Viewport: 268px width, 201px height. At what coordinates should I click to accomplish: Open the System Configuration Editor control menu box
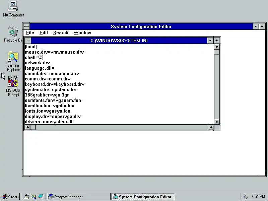coord(26,26)
